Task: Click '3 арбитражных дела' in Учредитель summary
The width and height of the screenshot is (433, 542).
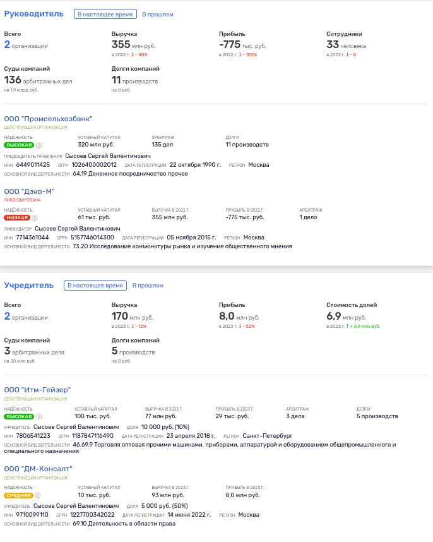Action: click(x=34, y=351)
